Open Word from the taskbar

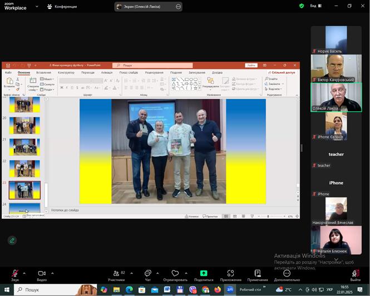167,290
